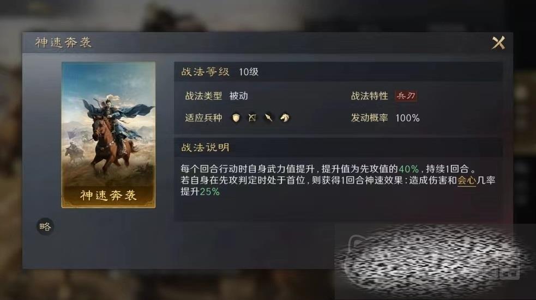Click the 100% trigger probability value

407,118
